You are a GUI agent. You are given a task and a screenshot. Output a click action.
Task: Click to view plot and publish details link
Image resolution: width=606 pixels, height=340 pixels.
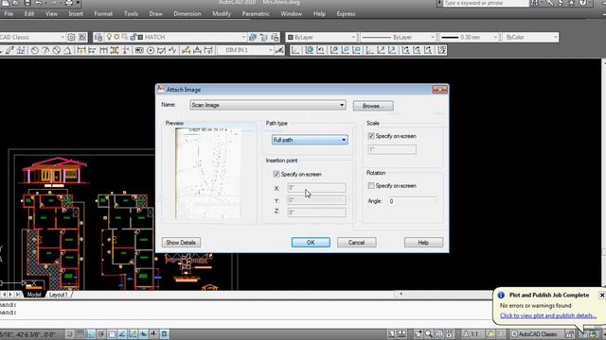click(548, 315)
